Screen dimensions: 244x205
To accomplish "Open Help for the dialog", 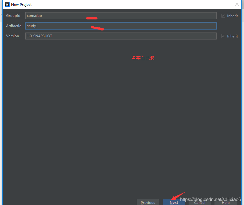I will [226, 202].
